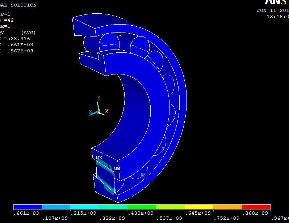Click the light blue legend color band

point(56,207)
